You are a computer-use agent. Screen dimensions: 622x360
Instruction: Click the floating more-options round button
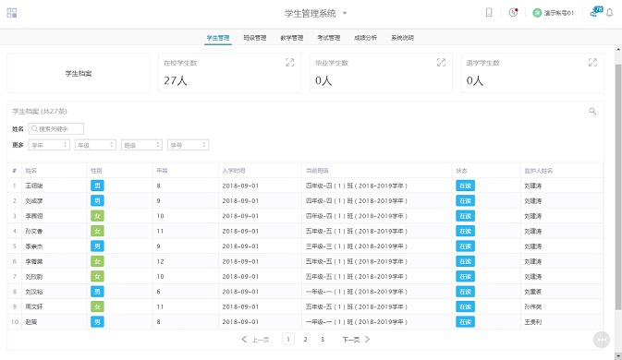point(602,340)
